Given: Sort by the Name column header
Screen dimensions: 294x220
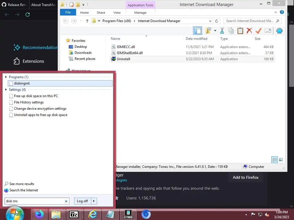Looking at the screenshot, I should pos(115,39).
